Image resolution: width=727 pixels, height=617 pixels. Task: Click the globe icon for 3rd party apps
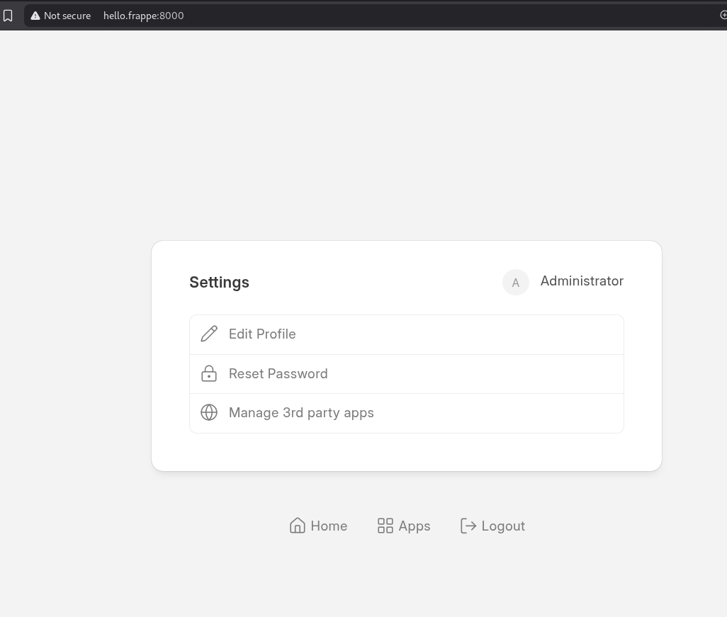[x=209, y=412]
